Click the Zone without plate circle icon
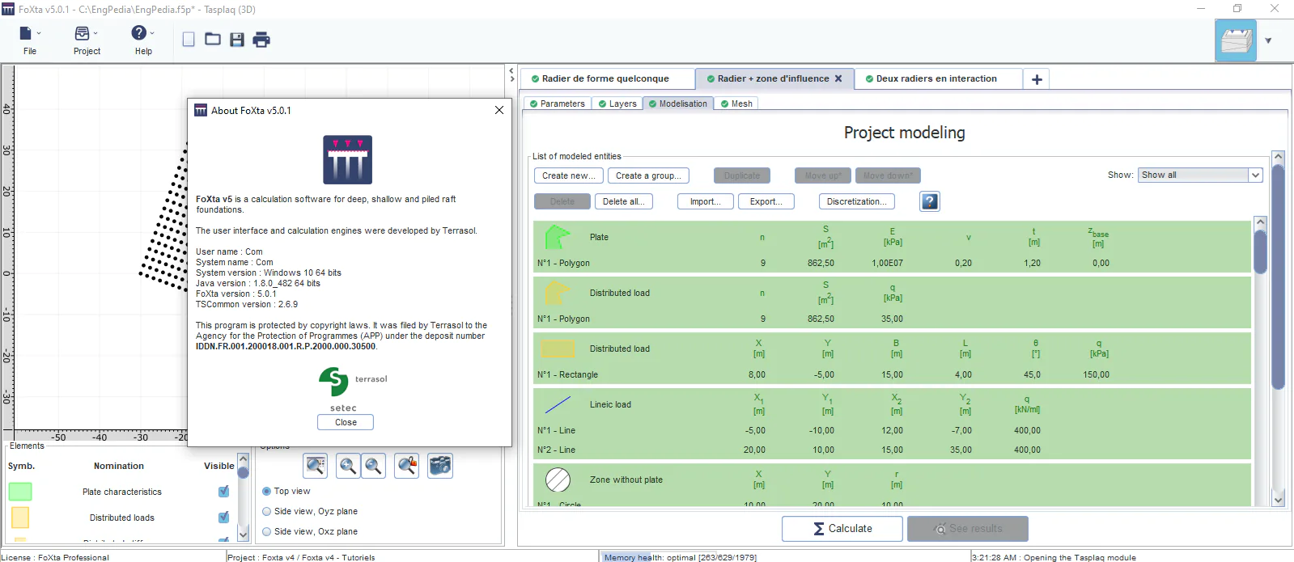 pyautogui.click(x=558, y=480)
